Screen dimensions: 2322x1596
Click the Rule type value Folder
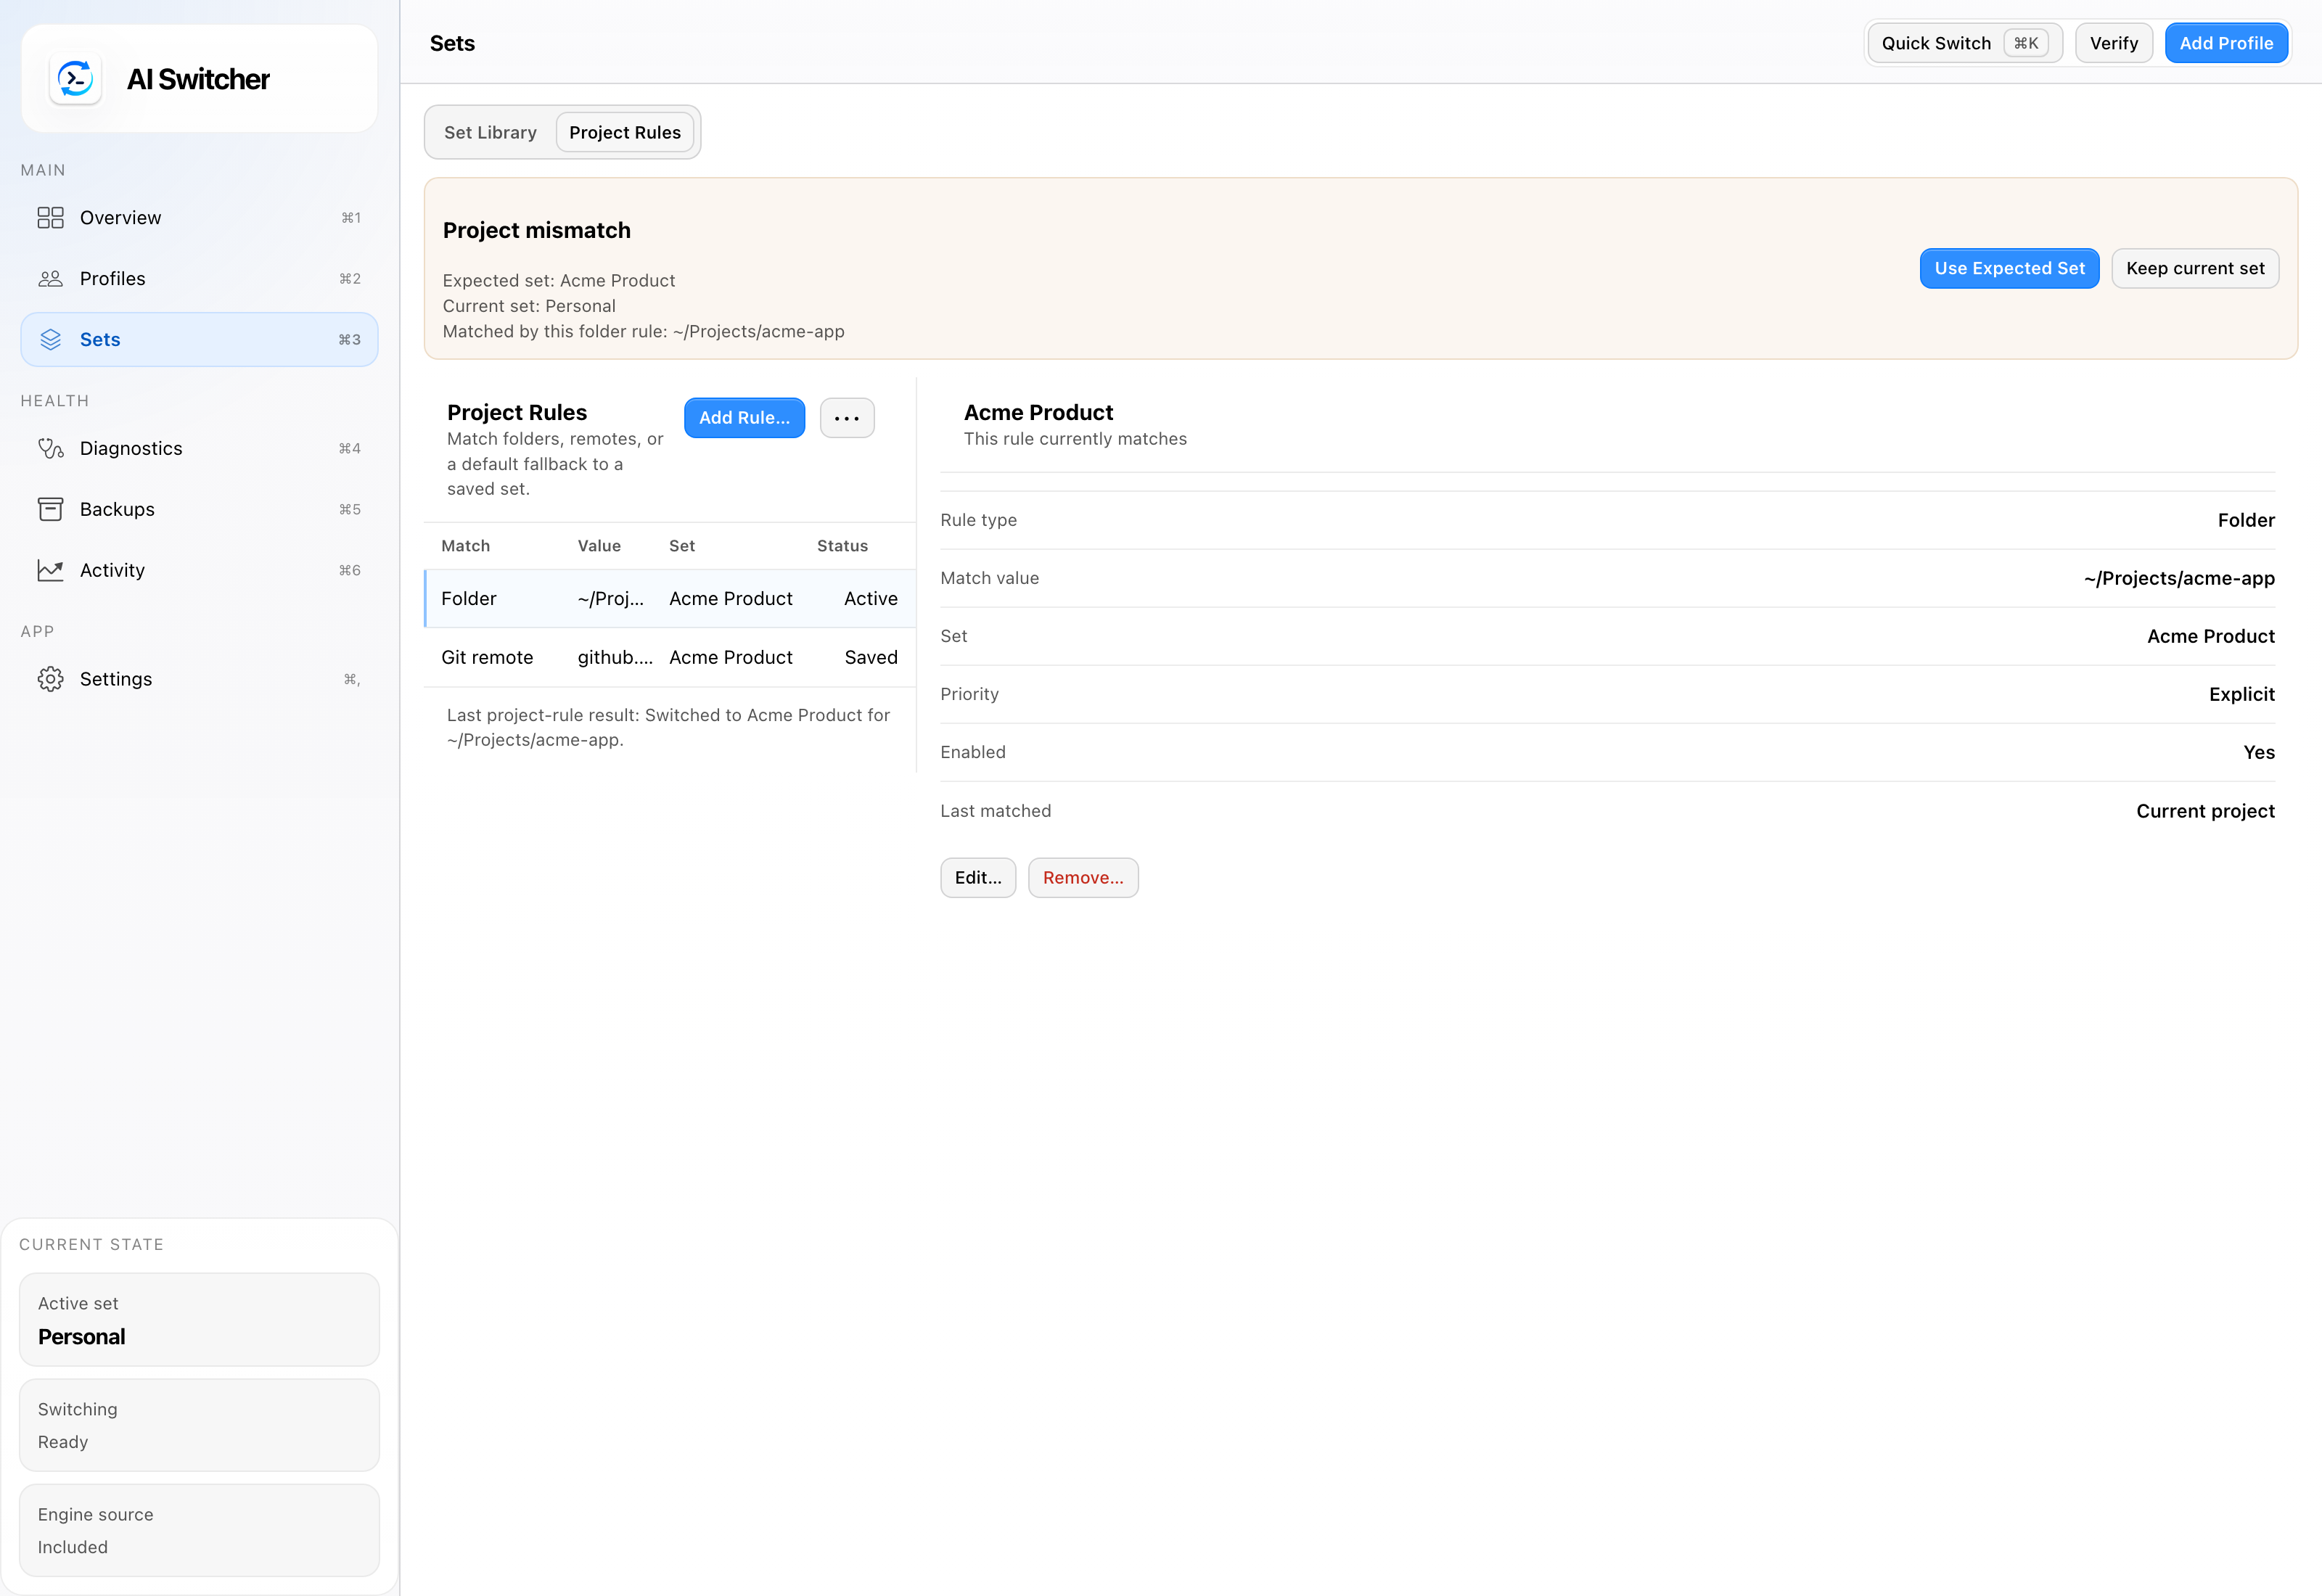click(x=2246, y=521)
